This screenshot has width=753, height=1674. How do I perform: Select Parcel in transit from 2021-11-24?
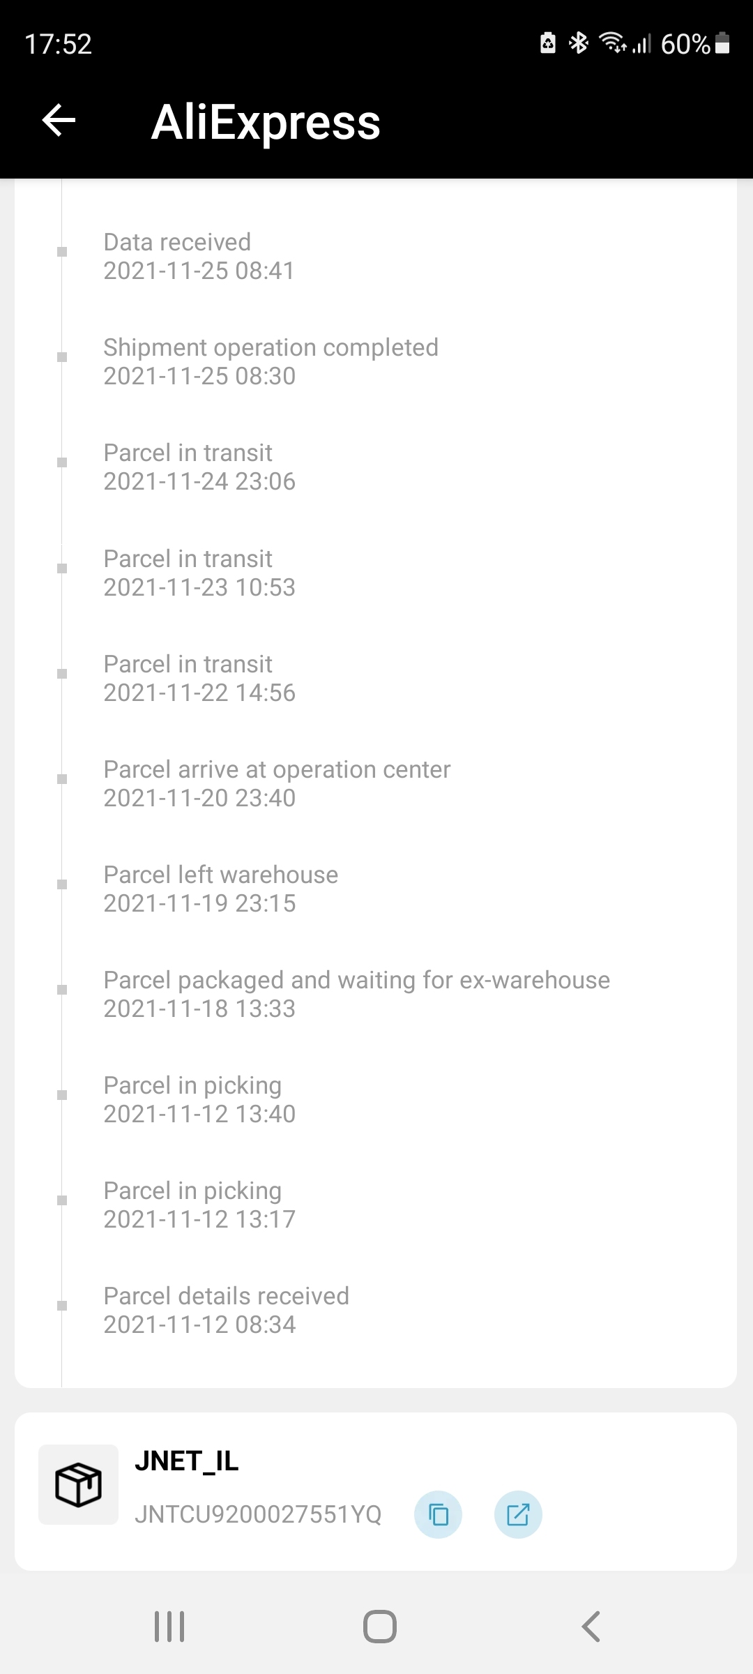pyautogui.click(x=199, y=467)
